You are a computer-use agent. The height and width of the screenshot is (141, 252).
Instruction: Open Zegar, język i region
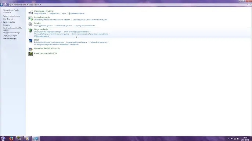pos(10,36)
